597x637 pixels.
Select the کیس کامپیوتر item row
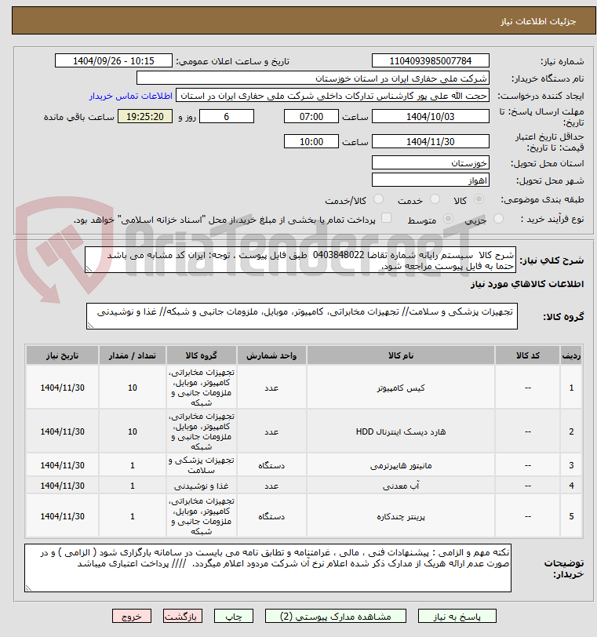pos(304,388)
